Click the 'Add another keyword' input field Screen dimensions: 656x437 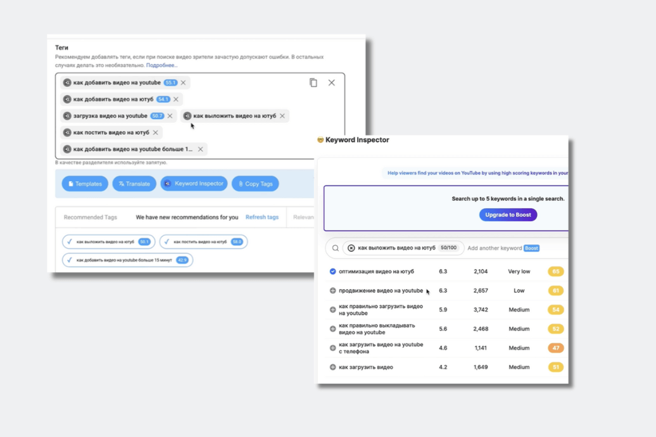(x=494, y=248)
